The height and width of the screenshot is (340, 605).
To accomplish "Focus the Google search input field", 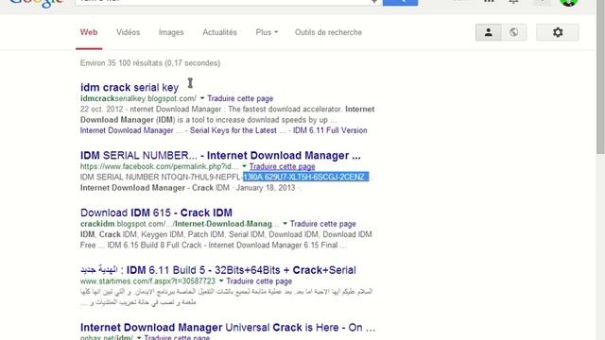I will coord(228,2).
